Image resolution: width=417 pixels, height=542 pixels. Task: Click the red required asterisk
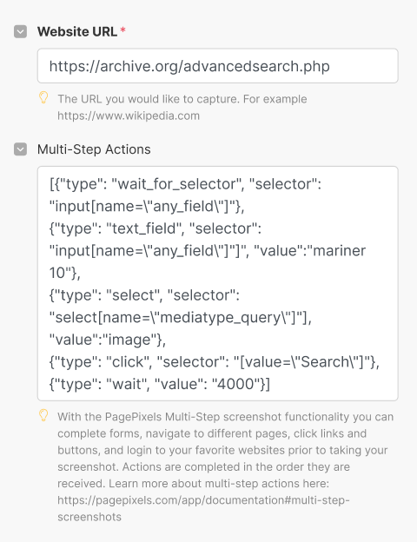[122, 30]
